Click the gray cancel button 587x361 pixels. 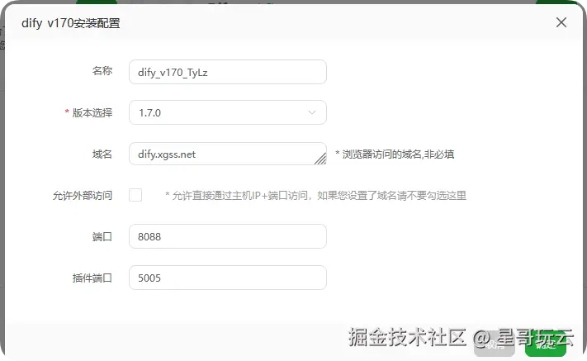[x=495, y=344]
